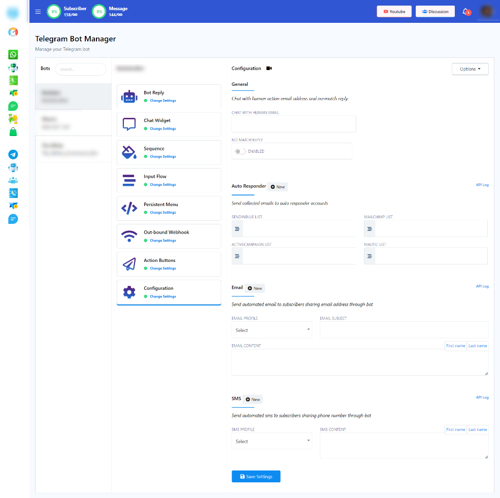Enable the No Match Reply toggle
The image size is (500, 498).
(240, 151)
